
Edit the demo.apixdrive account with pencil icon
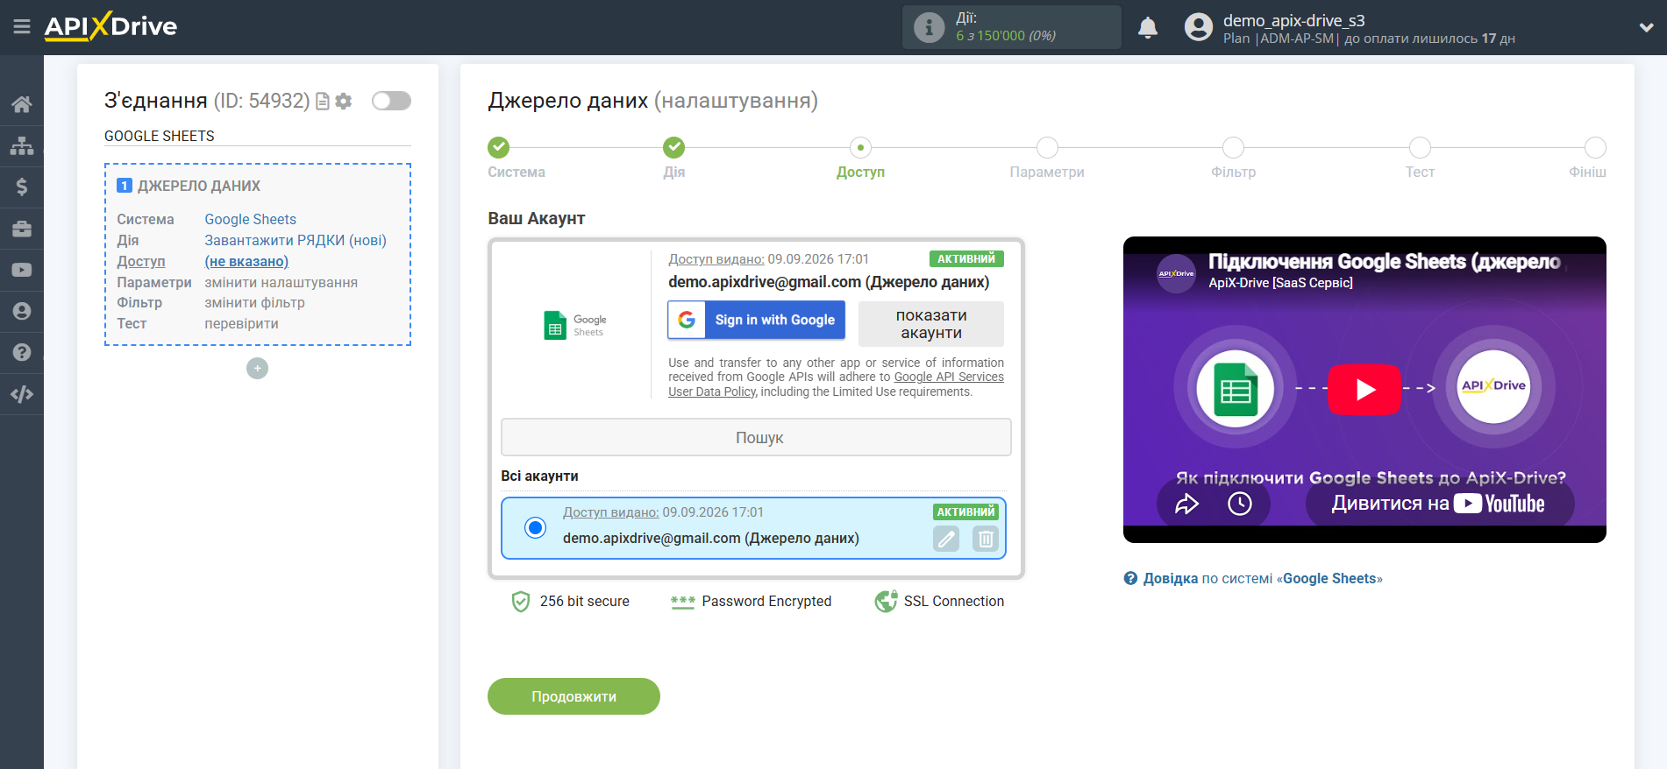[946, 539]
